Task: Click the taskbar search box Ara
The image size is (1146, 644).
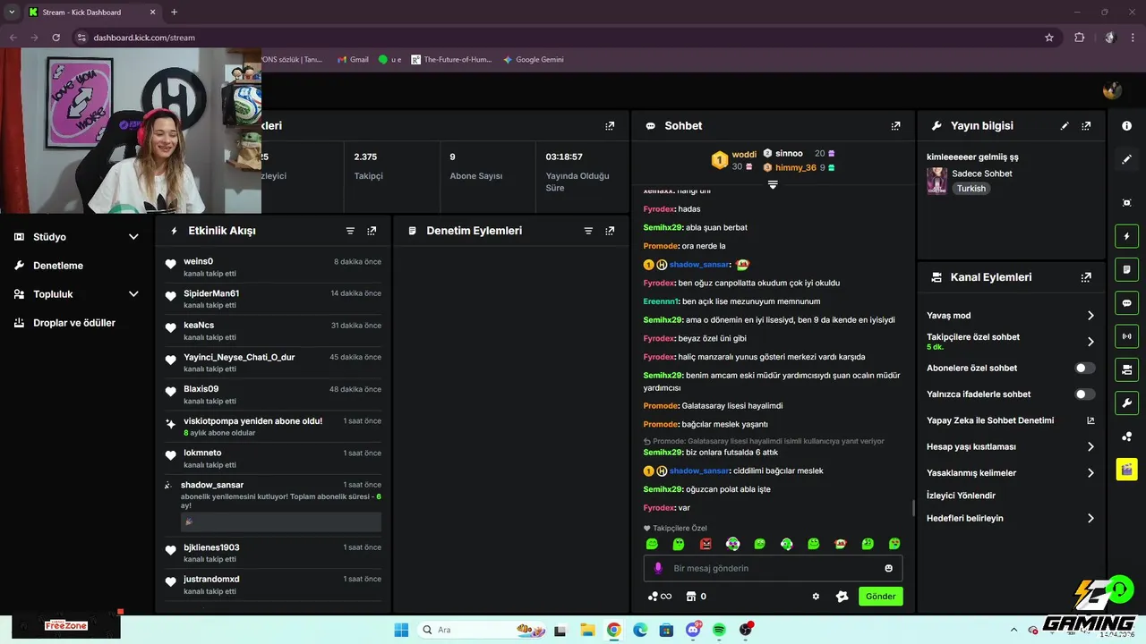Action: point(483,630)
